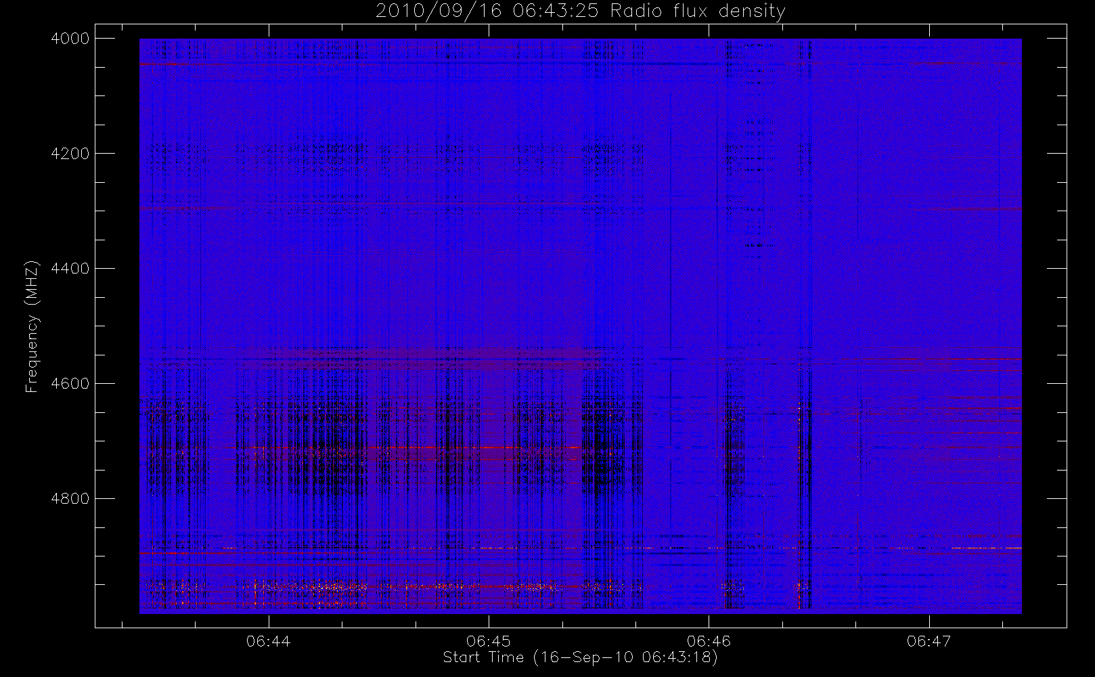The width and height of the screenshot is (1095, 677).
Task: Select the 4000 frequency tick label
Action: coord(70,39)
